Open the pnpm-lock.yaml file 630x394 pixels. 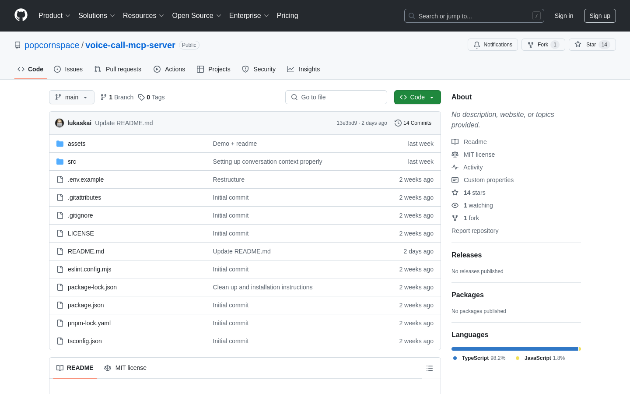tap(89, 323)
